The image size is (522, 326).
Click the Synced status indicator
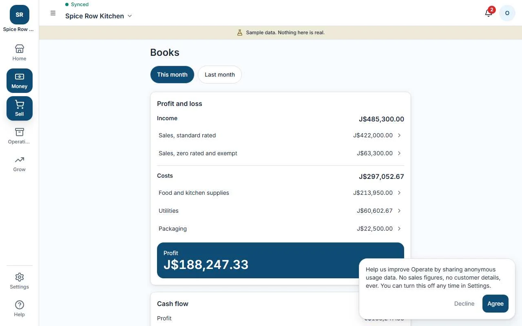[x=77, y=4]
